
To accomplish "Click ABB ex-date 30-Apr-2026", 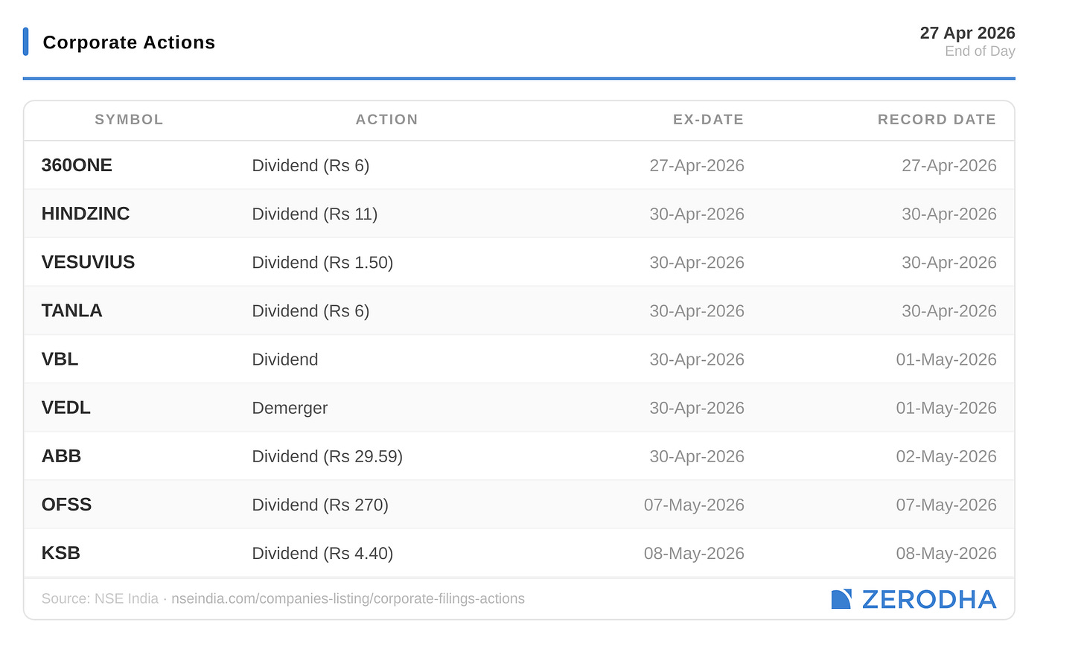I will point(697,456).
